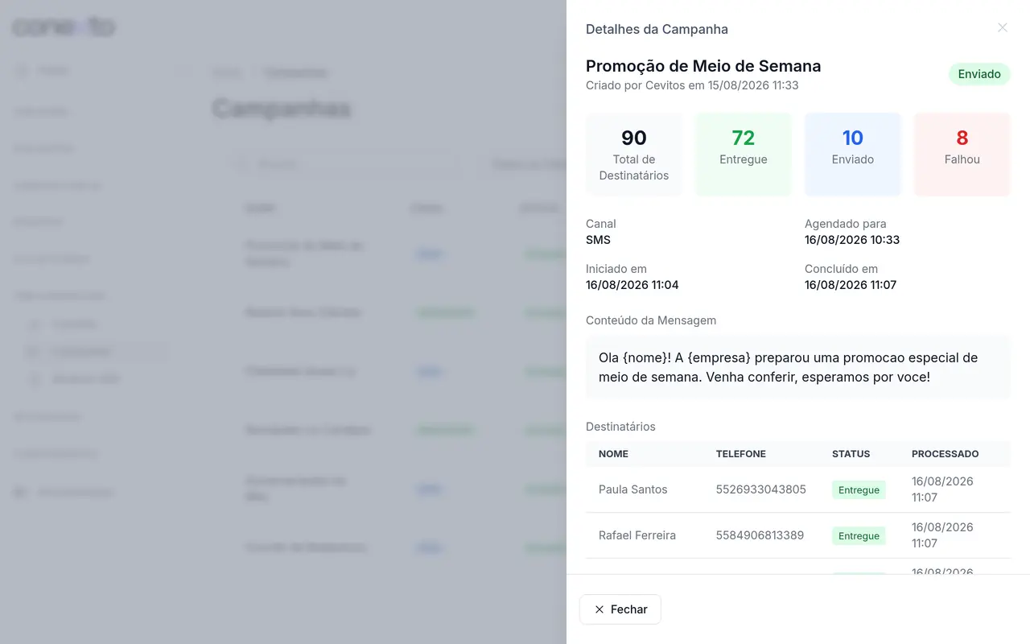Image resolution: width=1030 pixels, height=644 pixels.
Task: Click the Agendado para date 16/08/2026 10:33
Action: [x=852, y=240]
